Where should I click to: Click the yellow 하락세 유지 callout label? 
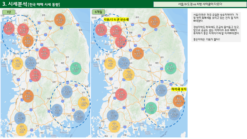pyautogui.click(x=179, y=89)
